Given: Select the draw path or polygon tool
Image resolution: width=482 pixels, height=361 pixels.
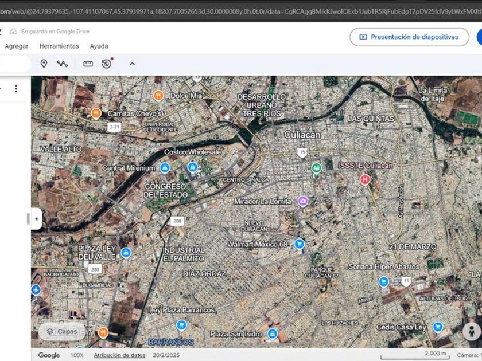Looking at the screenshot, I should 62,64.
